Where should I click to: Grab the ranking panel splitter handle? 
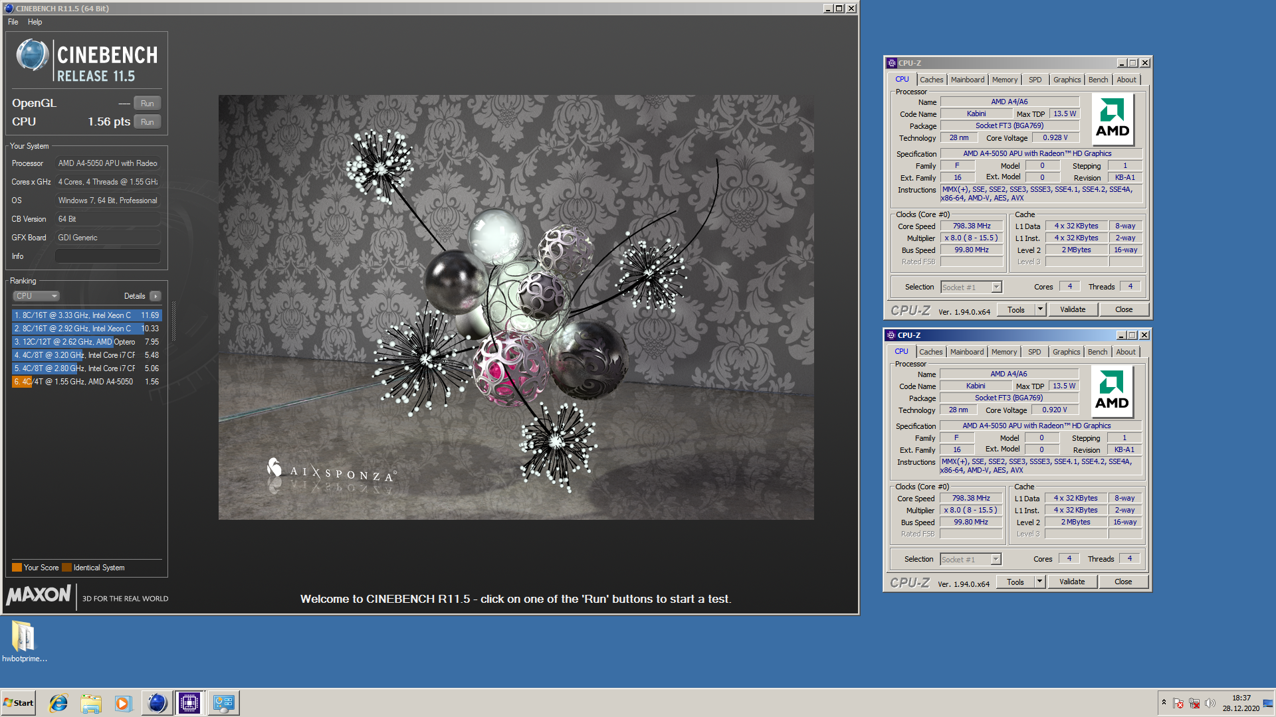point(173,321)
